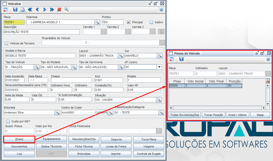Click the Empresa lookup magnifier icon

pos(97,22)
